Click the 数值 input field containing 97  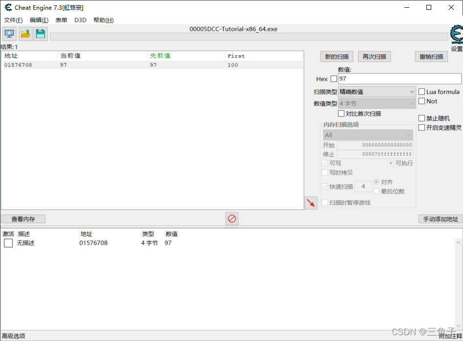tap(400, 79)
